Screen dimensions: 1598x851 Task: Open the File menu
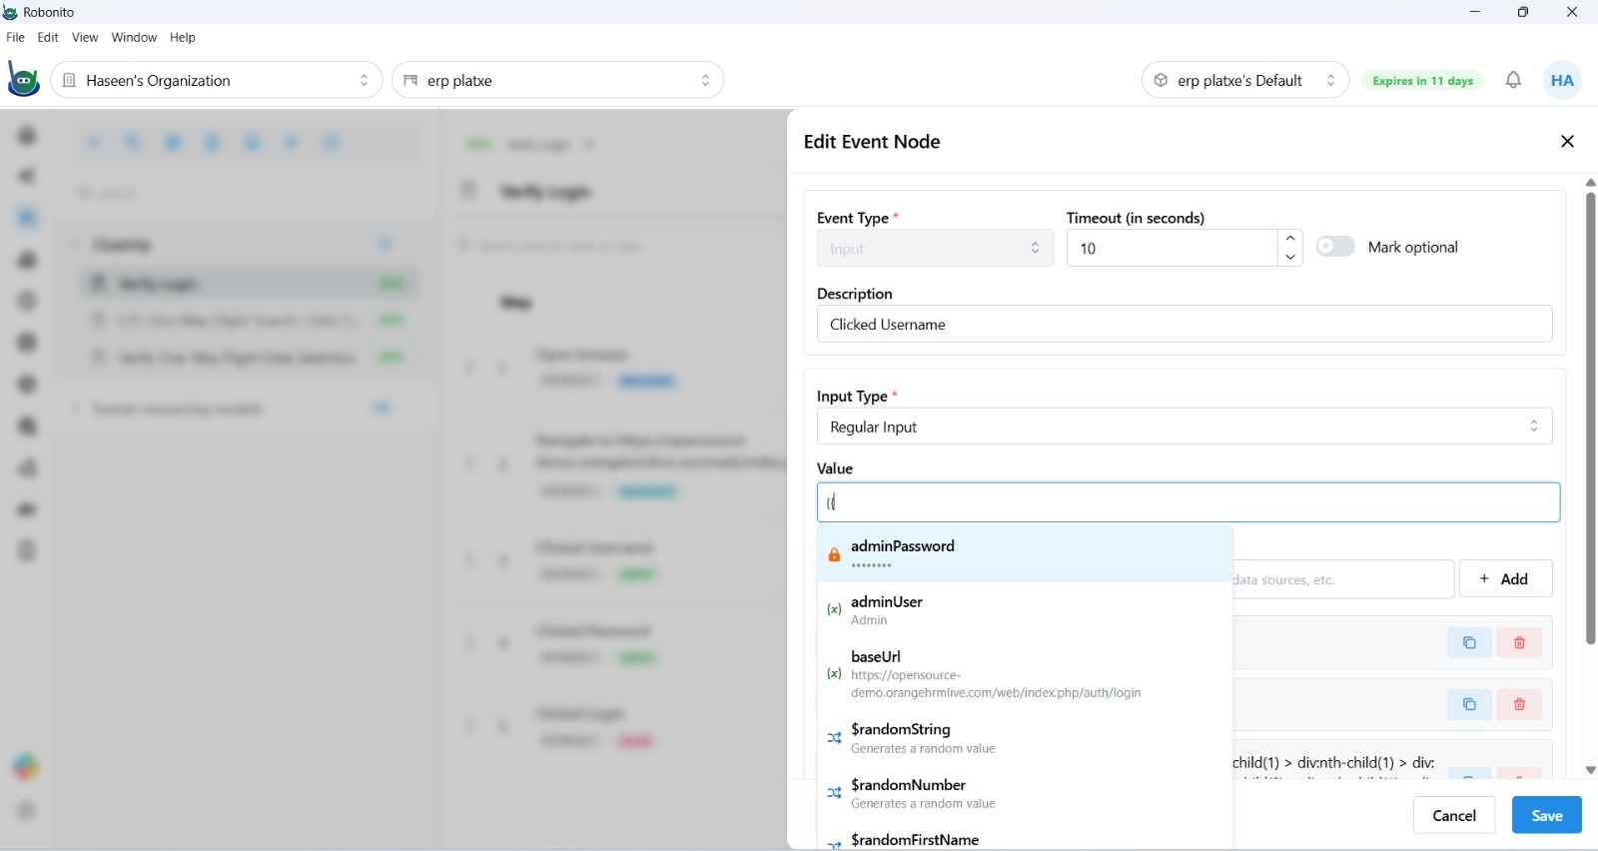[x=15, y=37]
